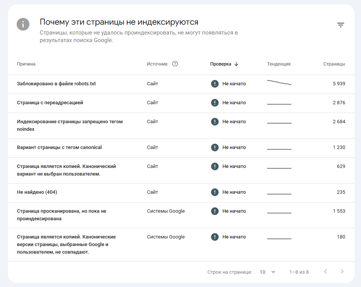Open the Заблокировано в файле robots.txt row
The height and width of the screenshot is (287, 361).
(x=56, y=83)
